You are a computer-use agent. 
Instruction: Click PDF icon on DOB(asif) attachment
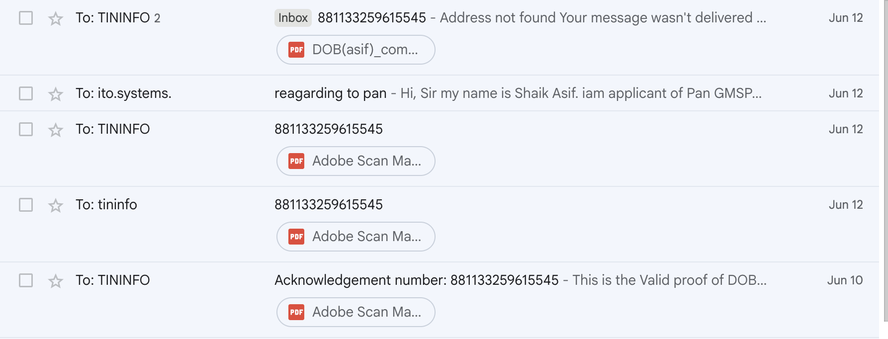[x=296, y=50]
